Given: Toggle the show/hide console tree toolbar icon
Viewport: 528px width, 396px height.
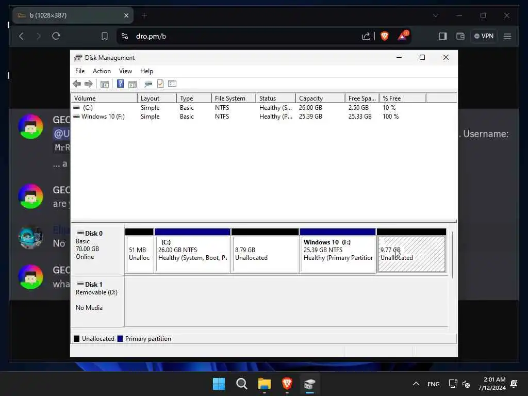Looking at the screenshot, I should click(105, 84).
